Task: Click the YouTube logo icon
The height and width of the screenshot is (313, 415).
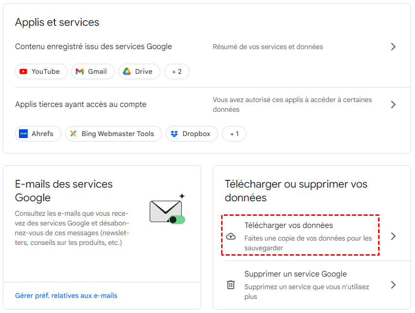Action: click(x=23, y=71)
